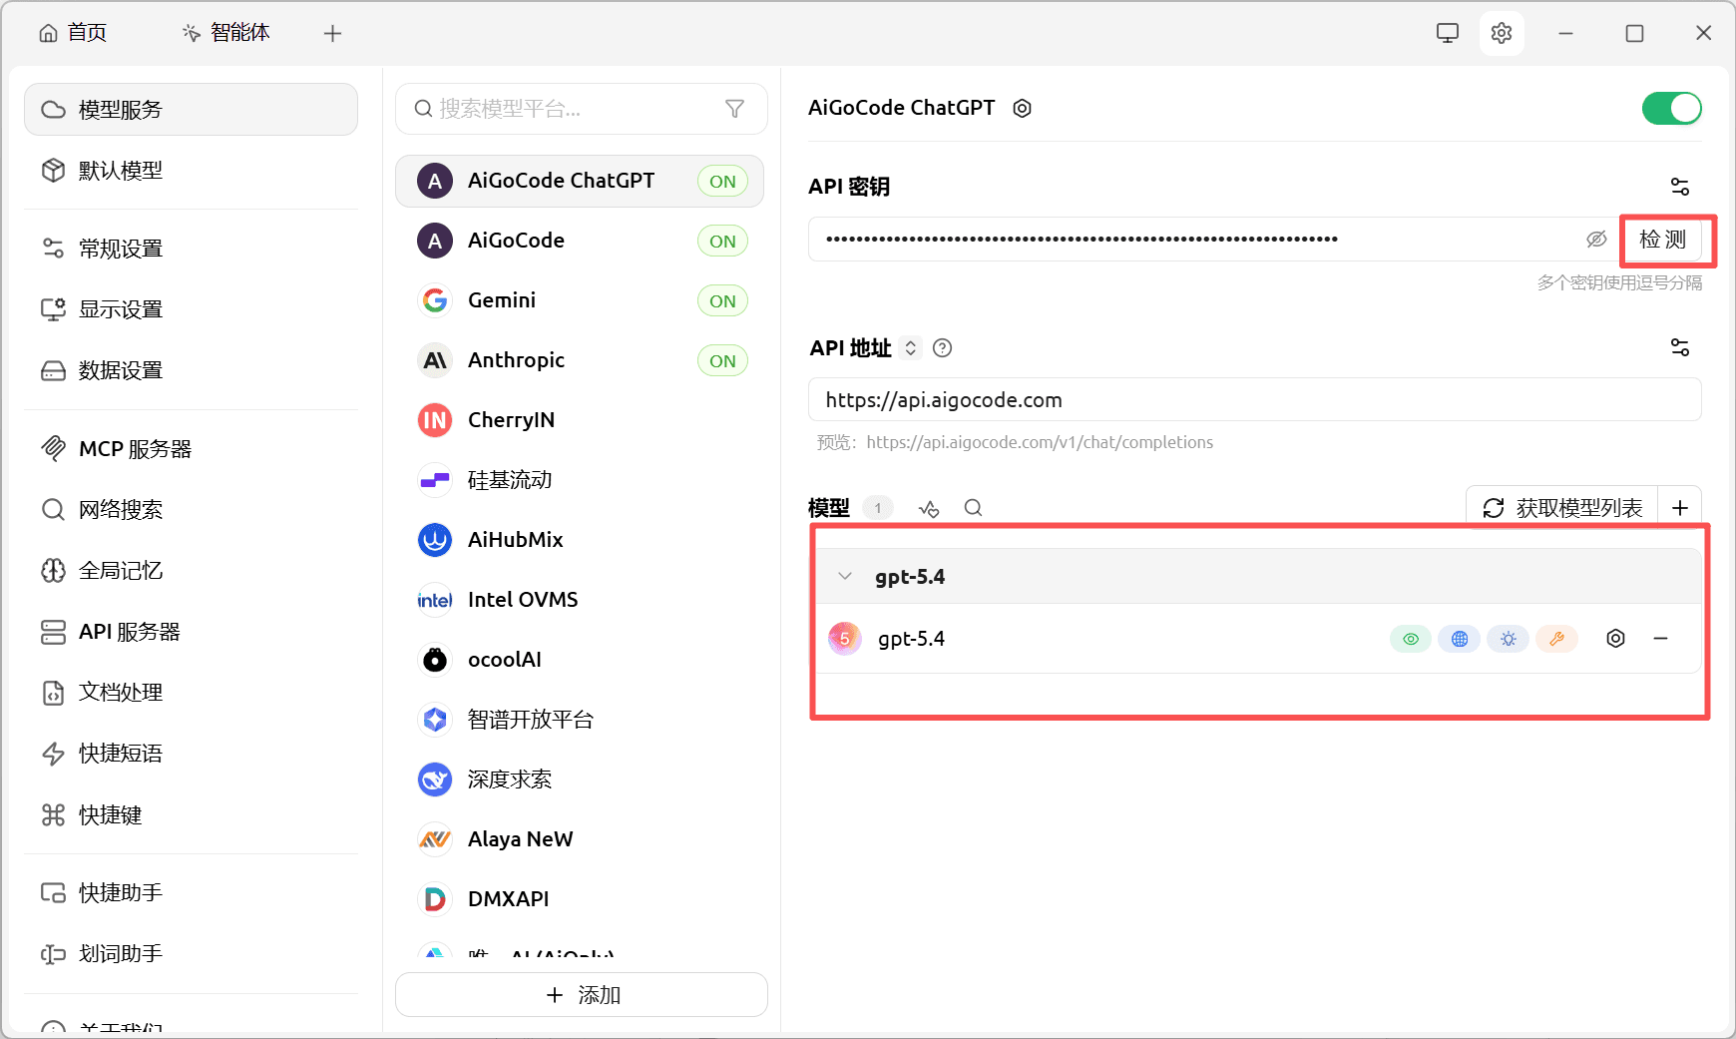Click the 添加 provider button
This screenshot has height=1039, width=1736.
click(582, 995)
